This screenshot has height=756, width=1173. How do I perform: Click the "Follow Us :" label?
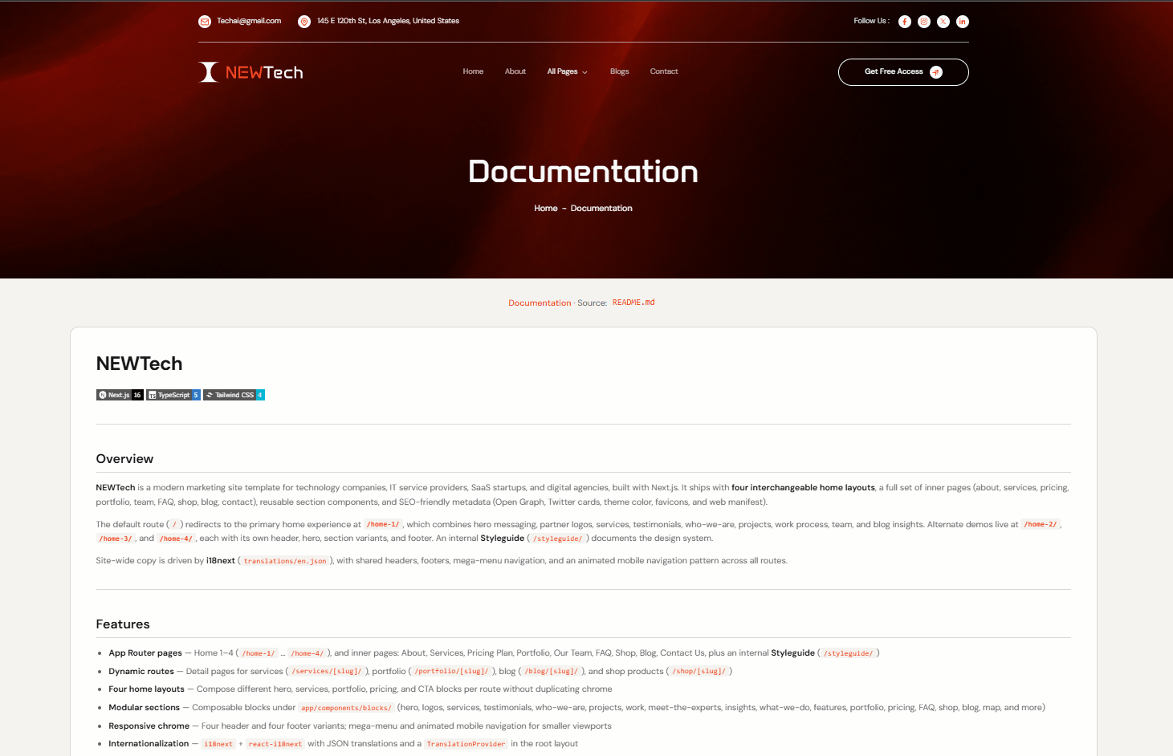pos(871,21)
